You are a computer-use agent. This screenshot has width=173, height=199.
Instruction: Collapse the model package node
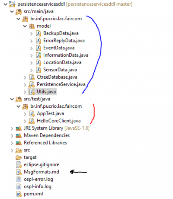pyautogui.click(x=25, y=26)
